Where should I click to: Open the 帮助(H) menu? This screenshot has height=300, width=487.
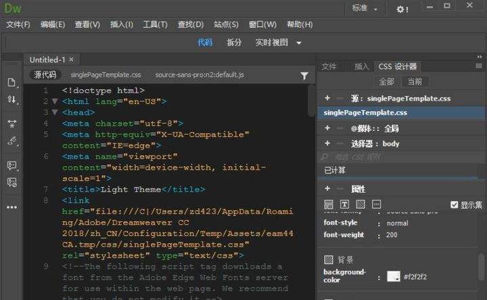click(x=300, y=24)
